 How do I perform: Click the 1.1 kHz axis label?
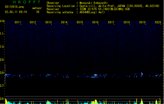tap(2, 34)
